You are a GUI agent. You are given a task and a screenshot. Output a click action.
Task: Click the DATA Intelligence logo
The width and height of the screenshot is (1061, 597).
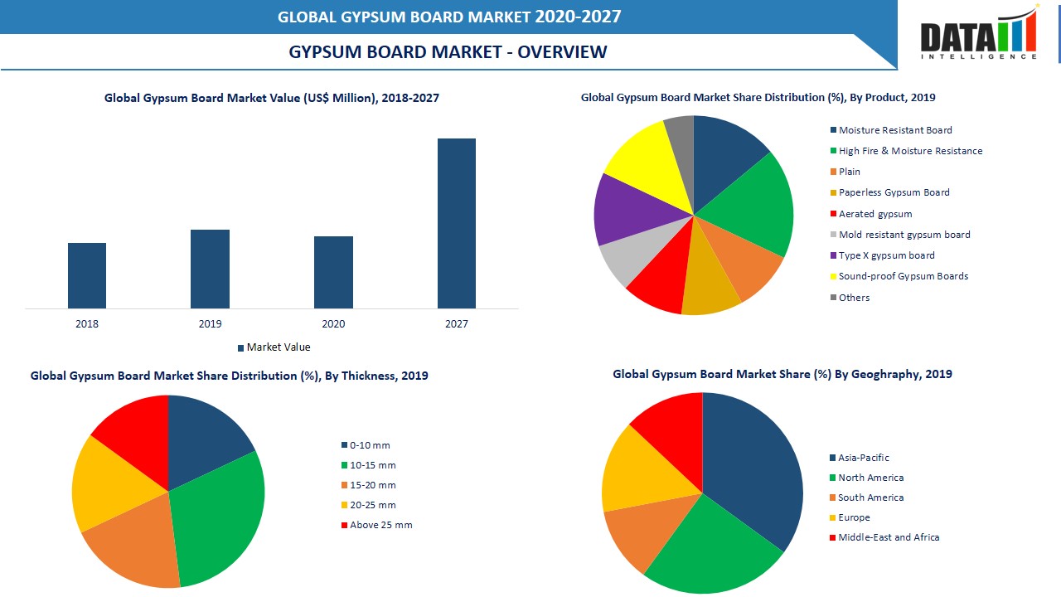point(981,35)
